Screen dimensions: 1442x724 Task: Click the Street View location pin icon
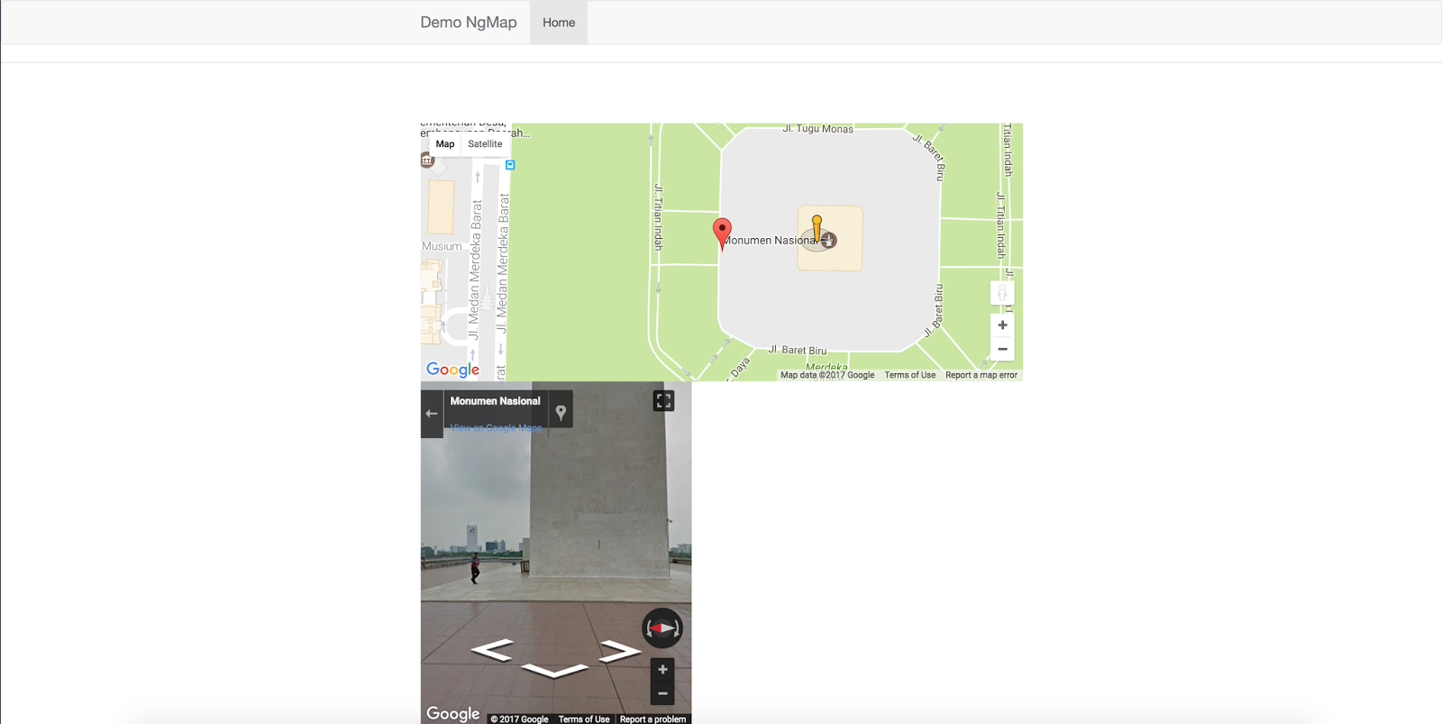[x=561, y=412]
